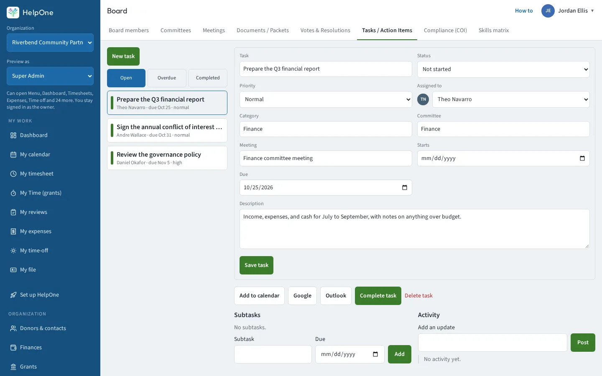Show Overdue tasks filter
This screenshot has height=376, width=602.
click(x=167, y=78)
